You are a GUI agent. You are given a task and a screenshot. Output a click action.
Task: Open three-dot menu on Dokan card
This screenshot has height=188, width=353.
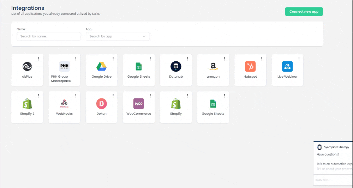pos(113,96)
